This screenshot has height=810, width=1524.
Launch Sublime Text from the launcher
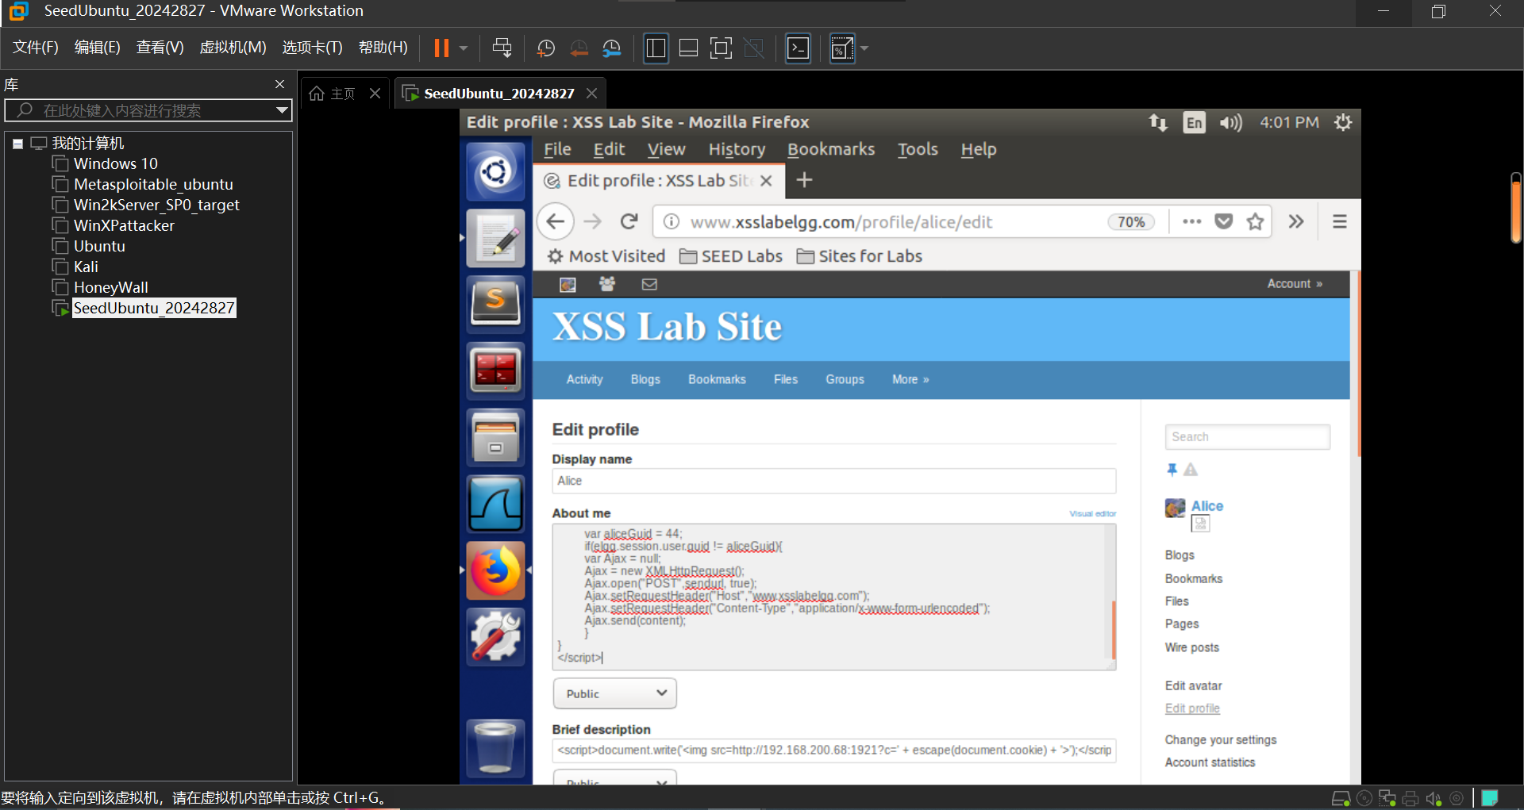click(495, 304)
